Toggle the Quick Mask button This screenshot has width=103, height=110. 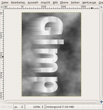pyautogui.click(x=2, y=102)
